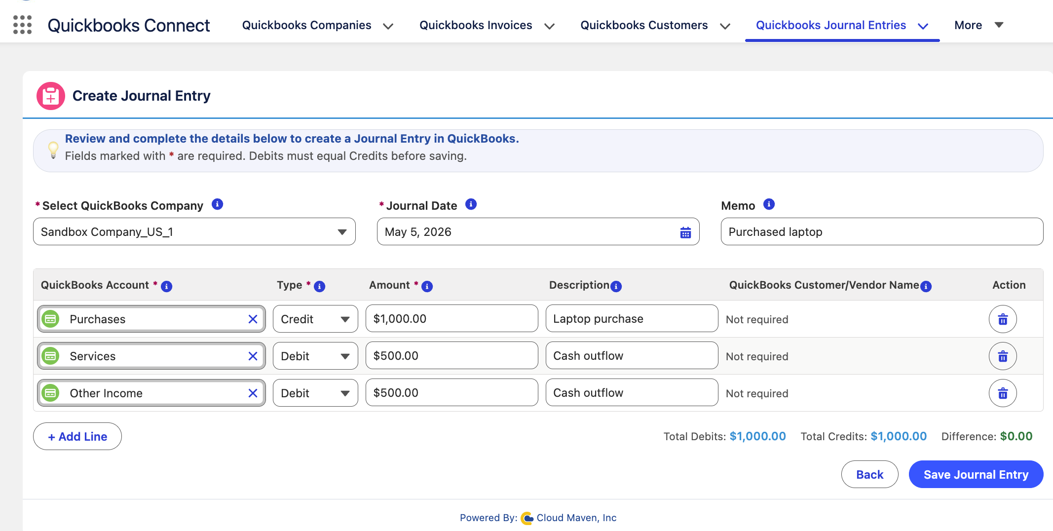Go to Quickbooks Invoices tab
Image resolution: width=1053 pixels, height=531 pixels.
click(476, 25)
